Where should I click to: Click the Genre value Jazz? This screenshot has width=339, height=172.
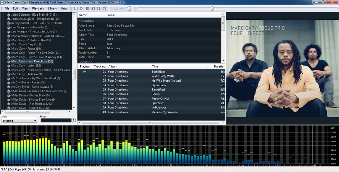pos(110,43)
